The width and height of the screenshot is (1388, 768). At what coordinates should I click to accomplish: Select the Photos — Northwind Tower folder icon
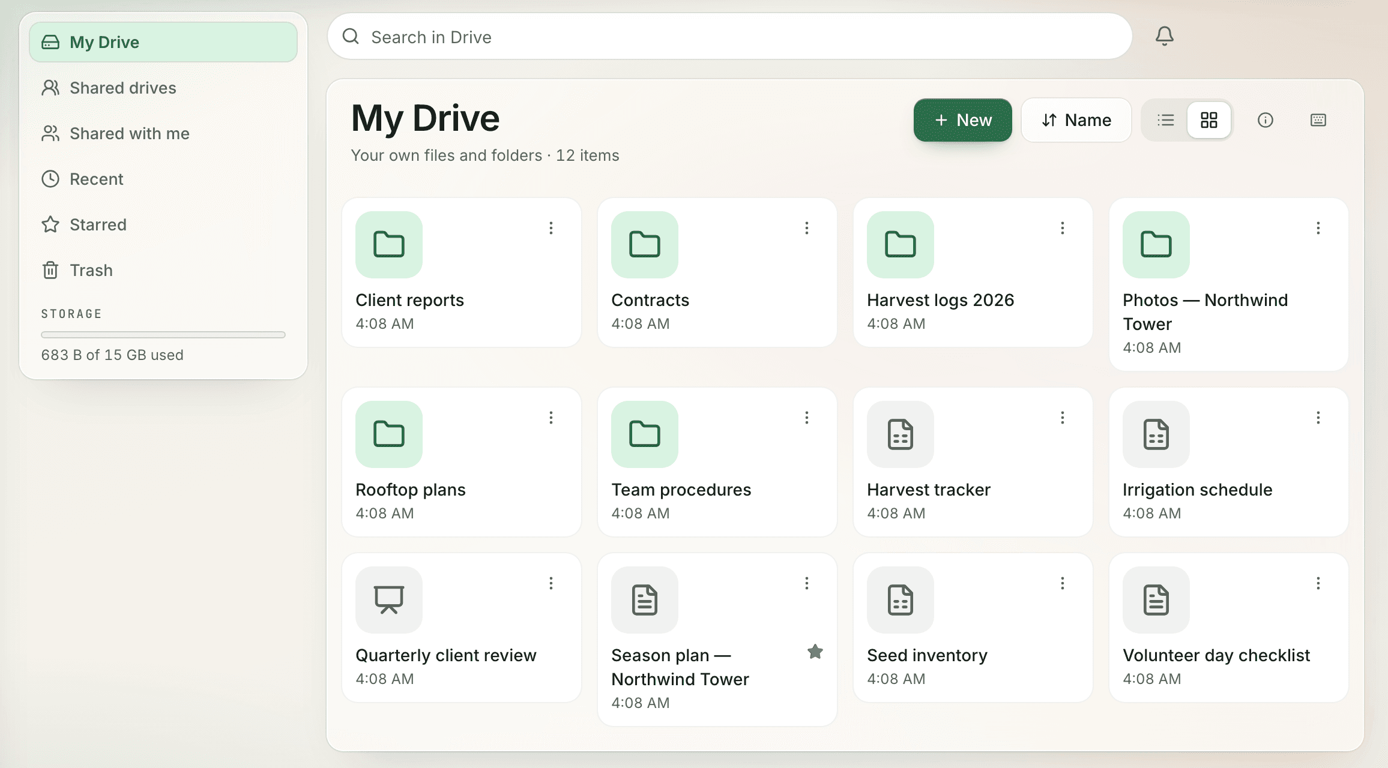click(x=1156, y=245)
